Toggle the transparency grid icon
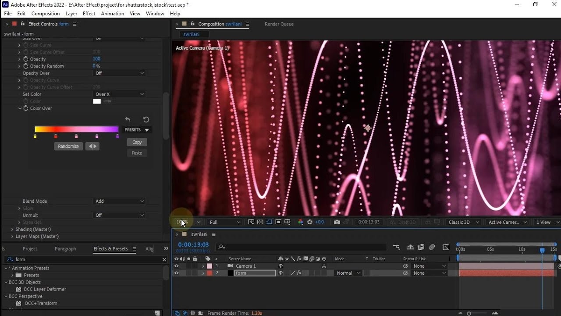The height and width of the screenshot is (316, 561). coord(260,222)
